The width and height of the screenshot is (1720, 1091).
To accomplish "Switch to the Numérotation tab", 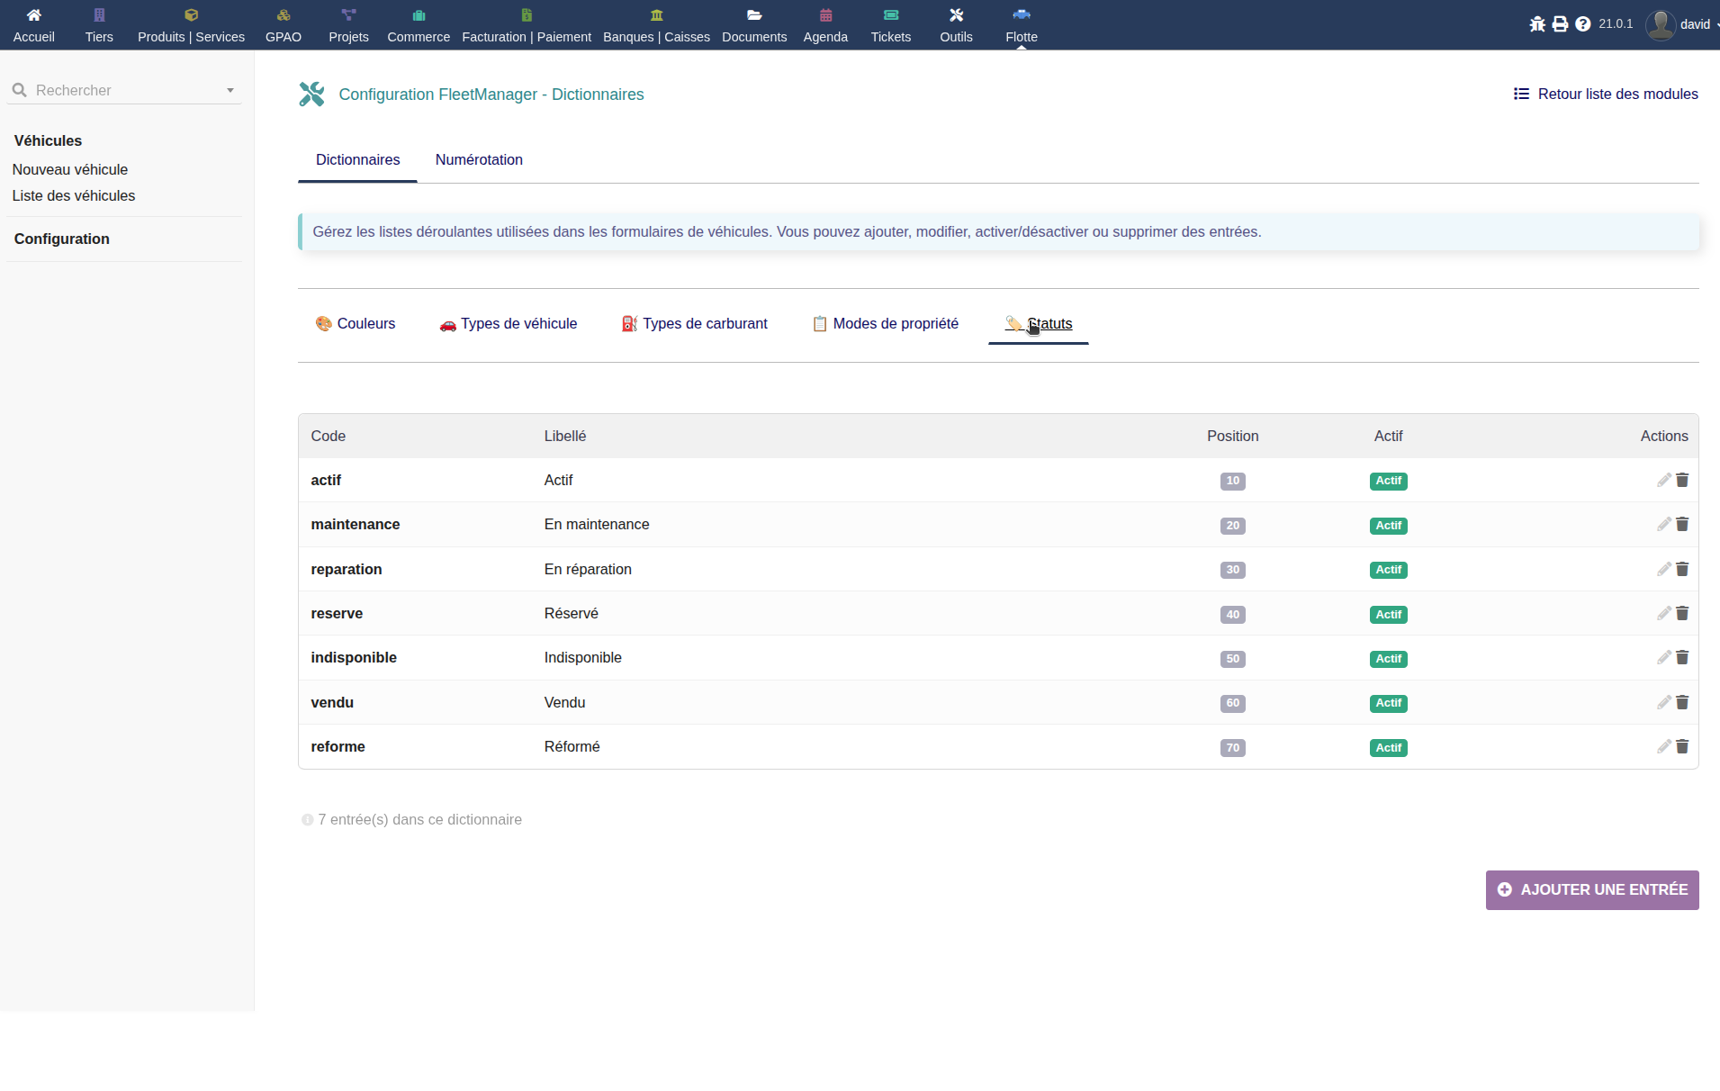I will click(x=479, y=159).
